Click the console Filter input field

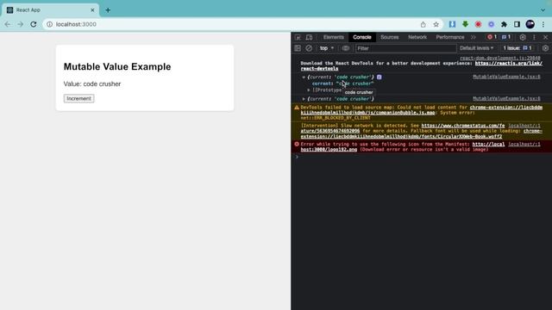[x=405, y=48]
